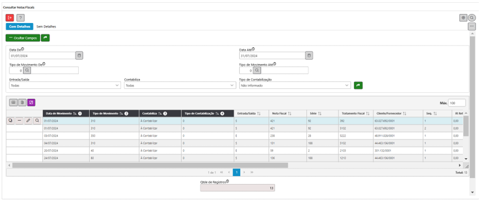Switch to Com Detalhes tab
The height and width of the screenshot is (201, 481).
[19, 26]
